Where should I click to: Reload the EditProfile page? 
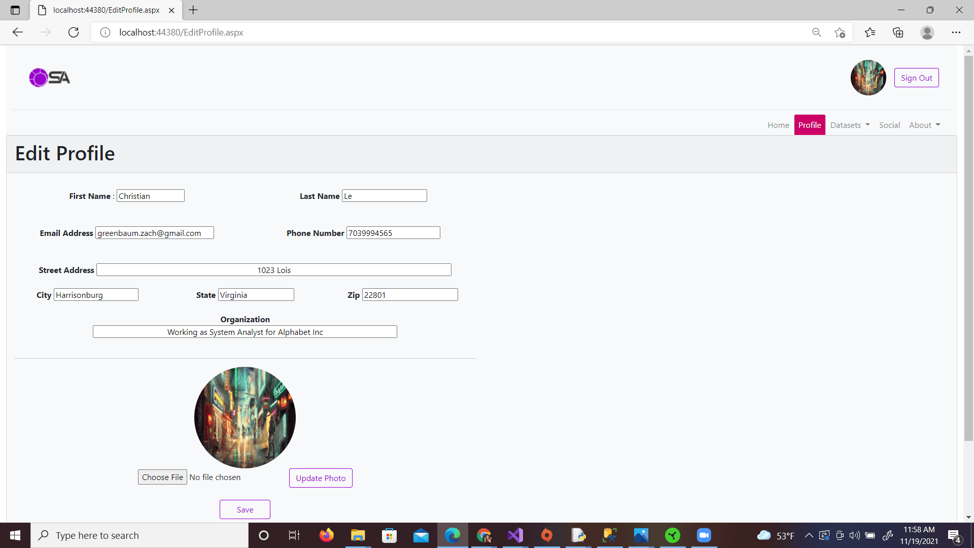[x=73, y=32]
